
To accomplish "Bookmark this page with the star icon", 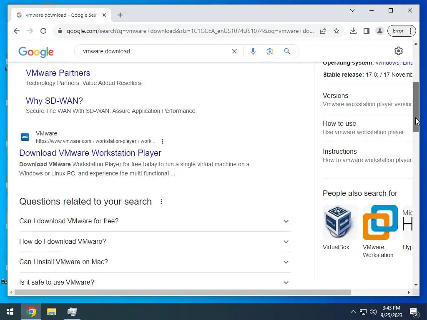I will (x=337, y=31).
